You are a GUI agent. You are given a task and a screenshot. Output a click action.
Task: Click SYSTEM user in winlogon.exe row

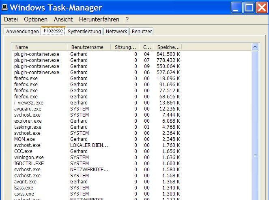pyautogui.click(x=80, y=157)
